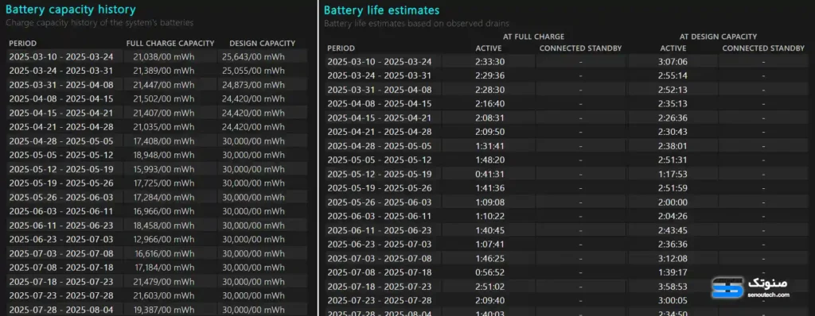Image resolution: width=815 pixels, height=316 pixels.
Task: Click the 2:29:36 active time value
Action: 490,75
